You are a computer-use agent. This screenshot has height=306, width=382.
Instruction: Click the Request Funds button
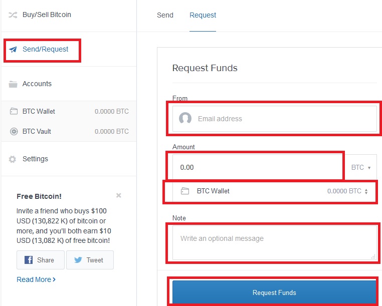pos(274,292)
